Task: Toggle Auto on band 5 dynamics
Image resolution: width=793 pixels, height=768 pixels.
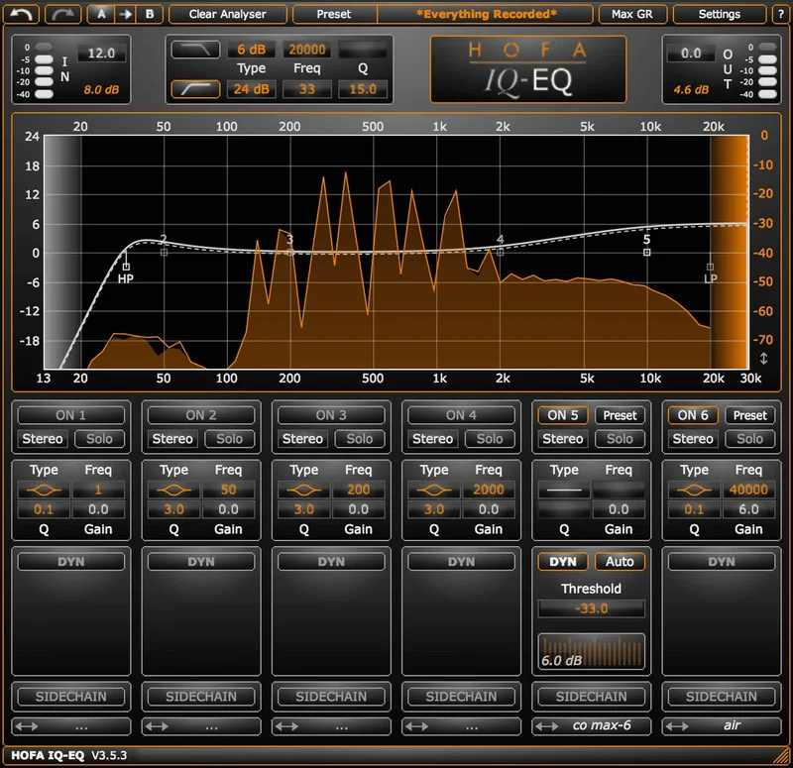Action: [621, 562]
